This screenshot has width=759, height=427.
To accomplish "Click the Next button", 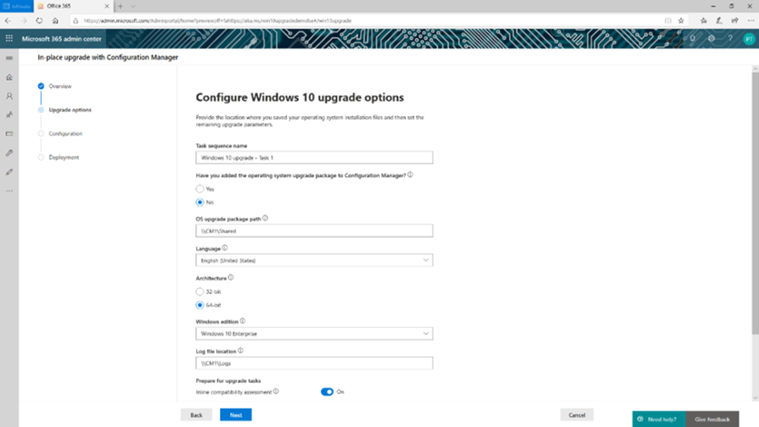I will pyautogui.click(x=236, y=415).
